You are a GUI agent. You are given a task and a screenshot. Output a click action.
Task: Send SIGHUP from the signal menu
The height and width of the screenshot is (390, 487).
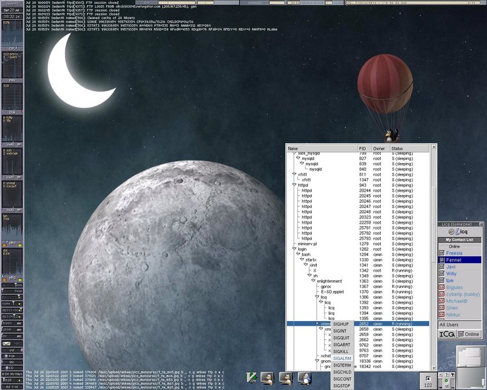click(341, 324)
